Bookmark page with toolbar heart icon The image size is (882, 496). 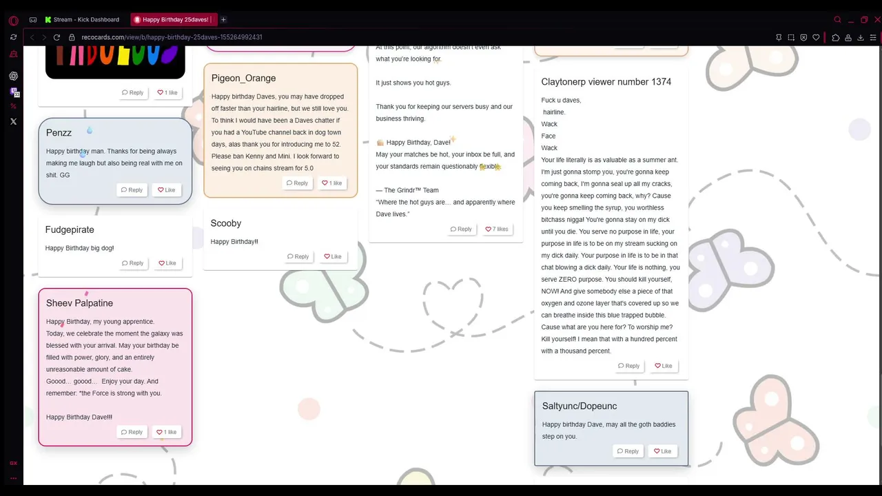pyautogui.click(x=816, y=37)
